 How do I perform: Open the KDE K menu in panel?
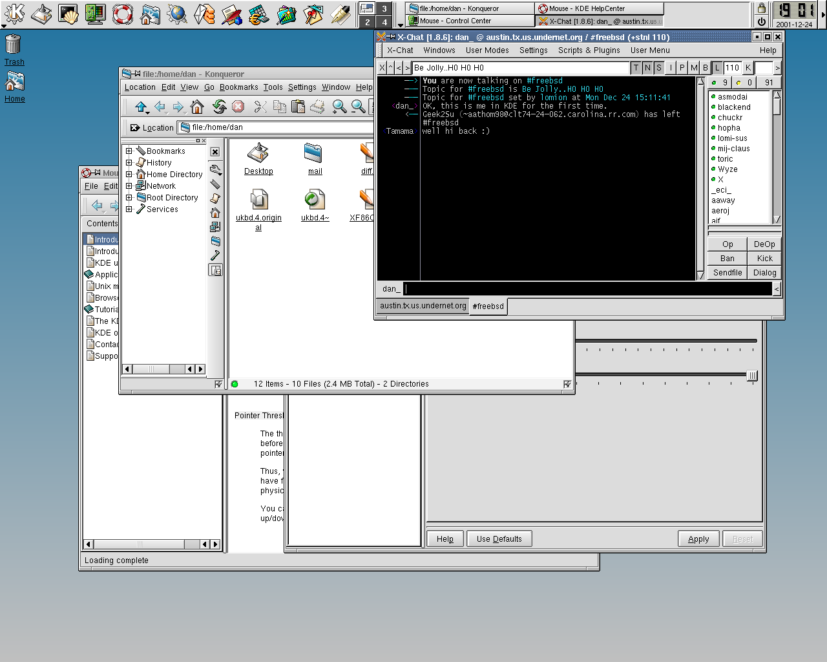[x=14, y=14]
